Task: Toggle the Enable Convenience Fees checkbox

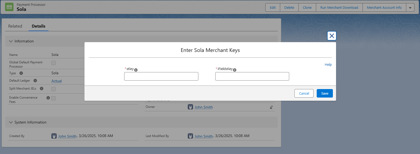Action: 53,98
